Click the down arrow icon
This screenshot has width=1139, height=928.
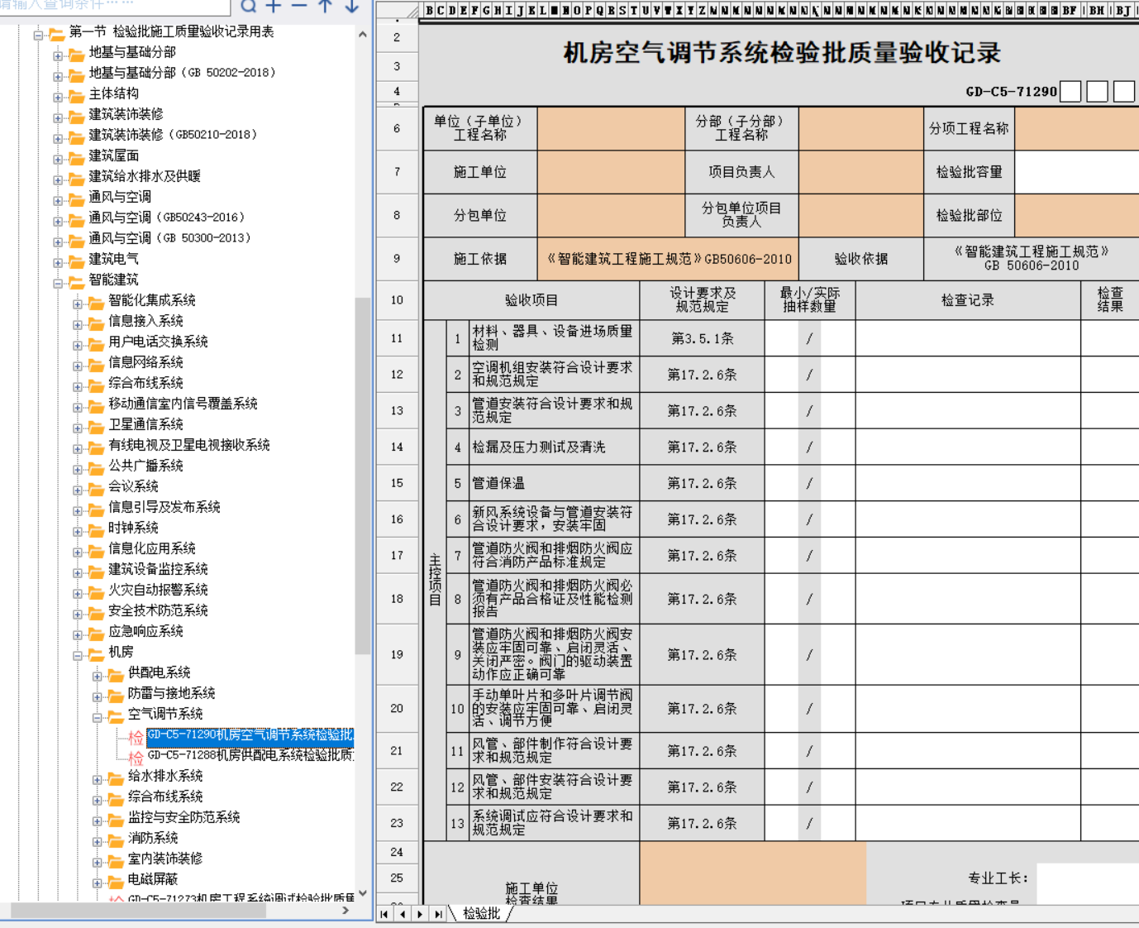tap(352, 6)
